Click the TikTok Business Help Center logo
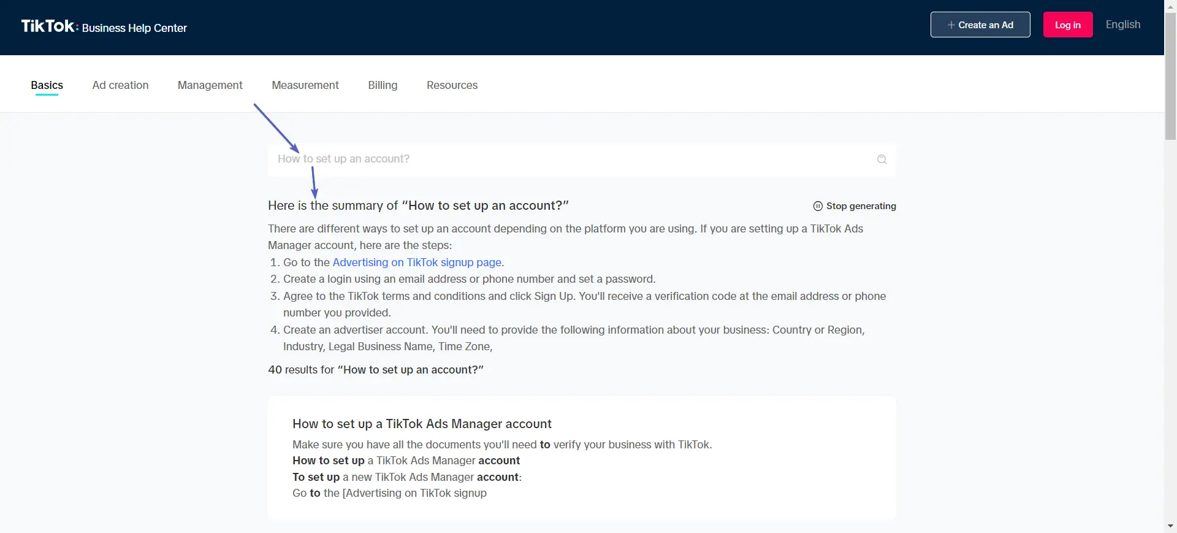The height and width of the screenshot is (533, 1177). [104, 26]
